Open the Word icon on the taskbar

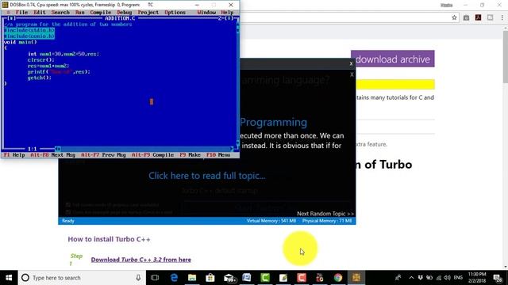(247, 278)
